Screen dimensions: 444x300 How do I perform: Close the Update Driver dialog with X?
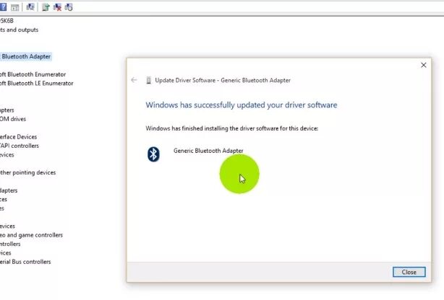[423, 65]
